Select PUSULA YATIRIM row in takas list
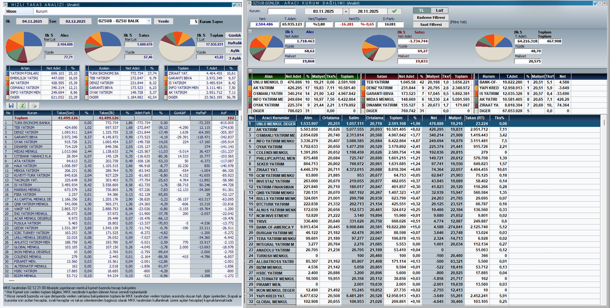The height and width of the screenshot is (308, 610). 121,223
